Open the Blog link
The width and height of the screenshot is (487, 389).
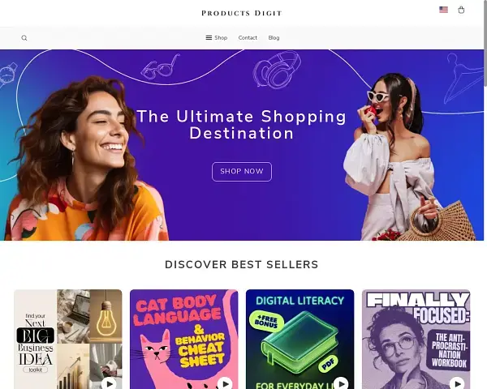[274, 37]
